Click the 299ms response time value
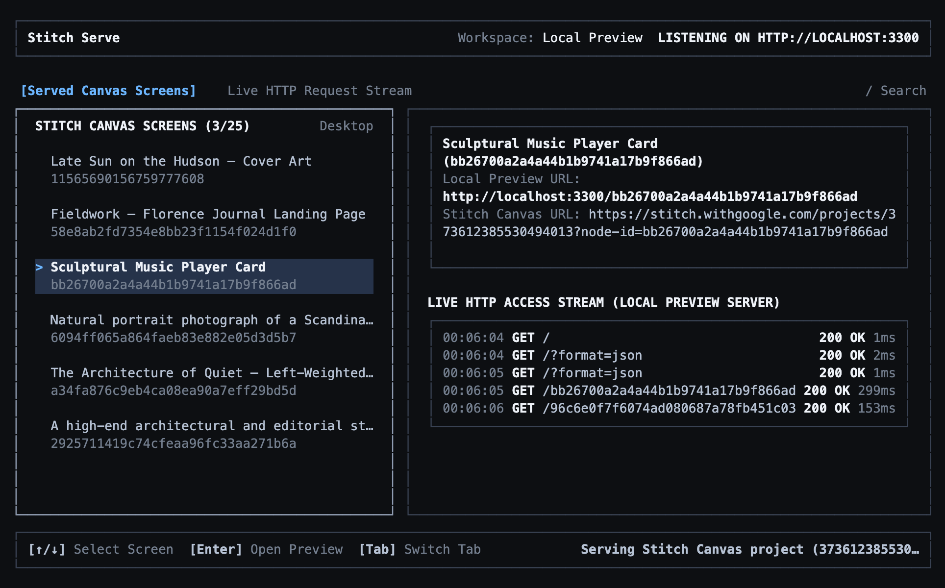 click(876, 391)
